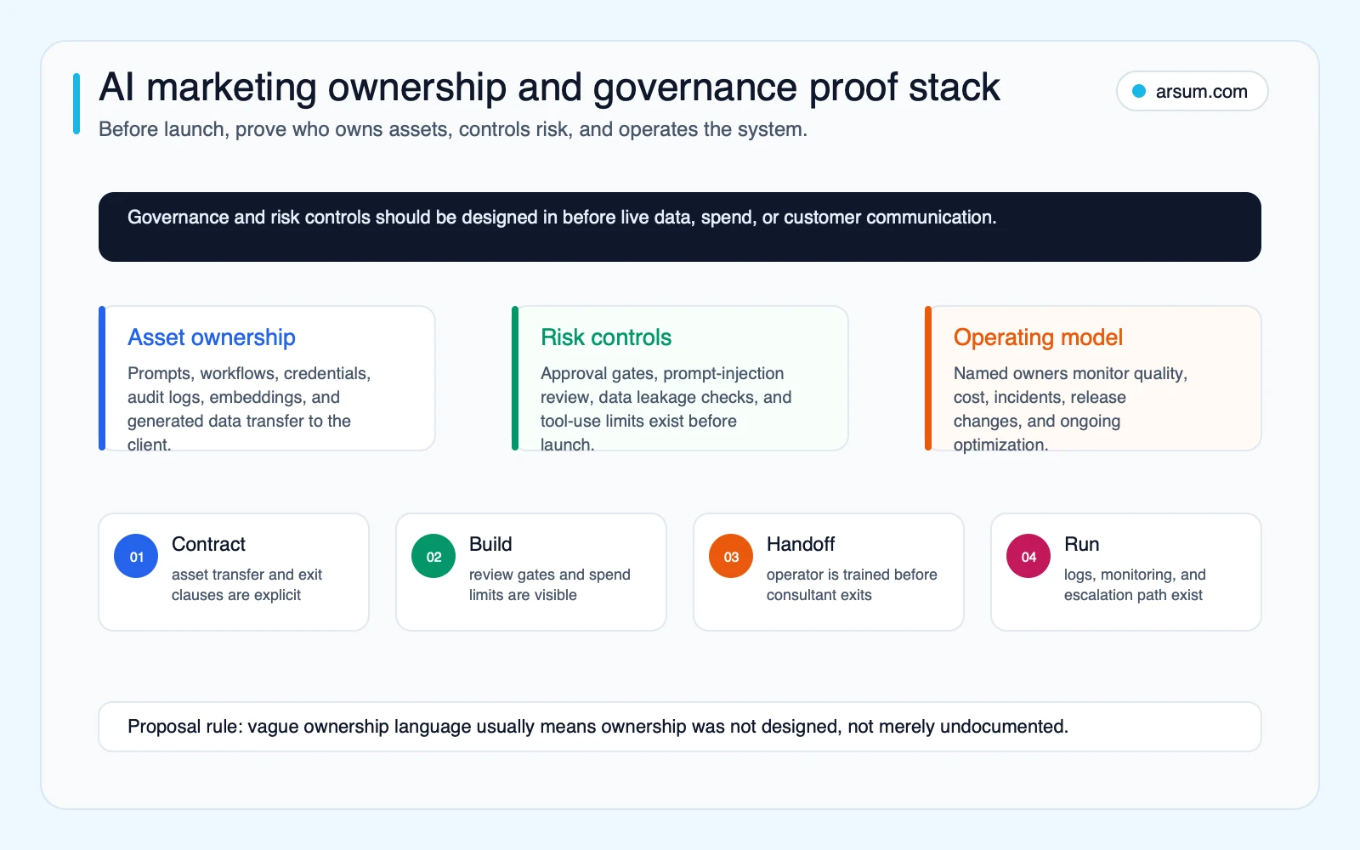Click the Build step title
Image resolution: width=1360 pixels, height=850 pixels.
pyautogui.click(x=490, y=544)
